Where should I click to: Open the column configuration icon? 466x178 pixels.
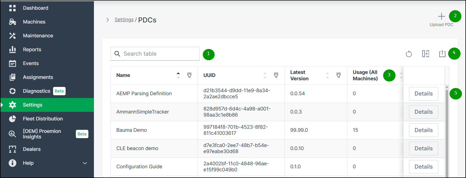[425, 54]
